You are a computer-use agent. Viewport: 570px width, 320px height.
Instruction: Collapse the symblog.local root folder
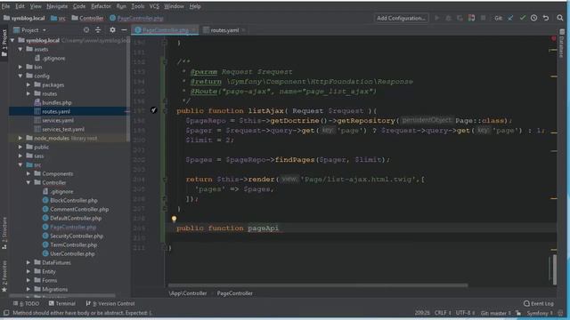pos(13,40)
